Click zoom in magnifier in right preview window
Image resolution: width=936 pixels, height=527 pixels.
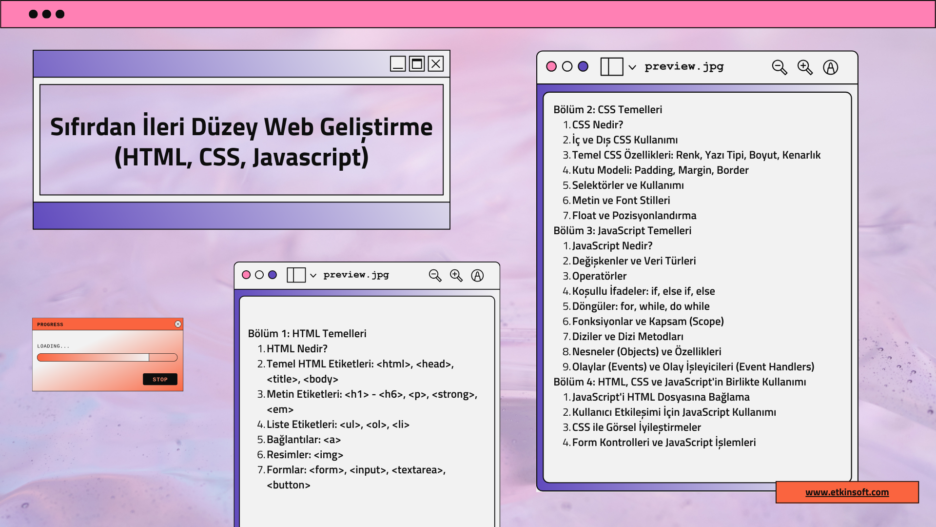[805, 67]
